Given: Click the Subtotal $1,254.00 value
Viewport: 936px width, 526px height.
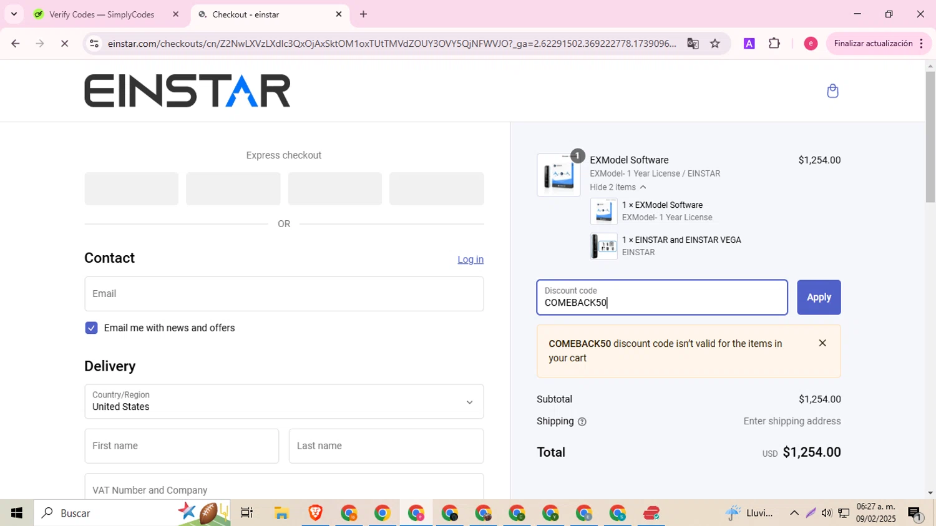Looking at the screenshot, I should (x=820, y=399).
